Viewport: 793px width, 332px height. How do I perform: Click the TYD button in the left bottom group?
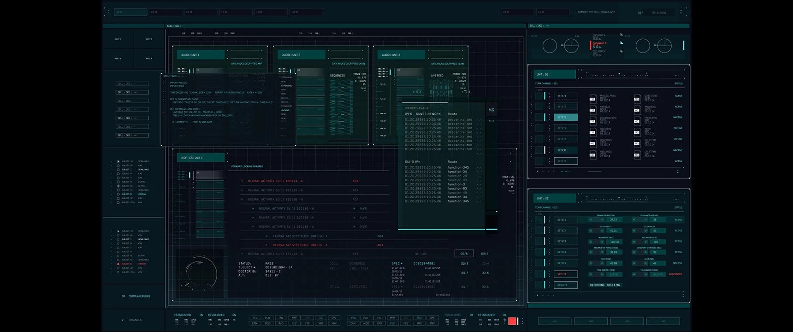click(x=281, y=318)
